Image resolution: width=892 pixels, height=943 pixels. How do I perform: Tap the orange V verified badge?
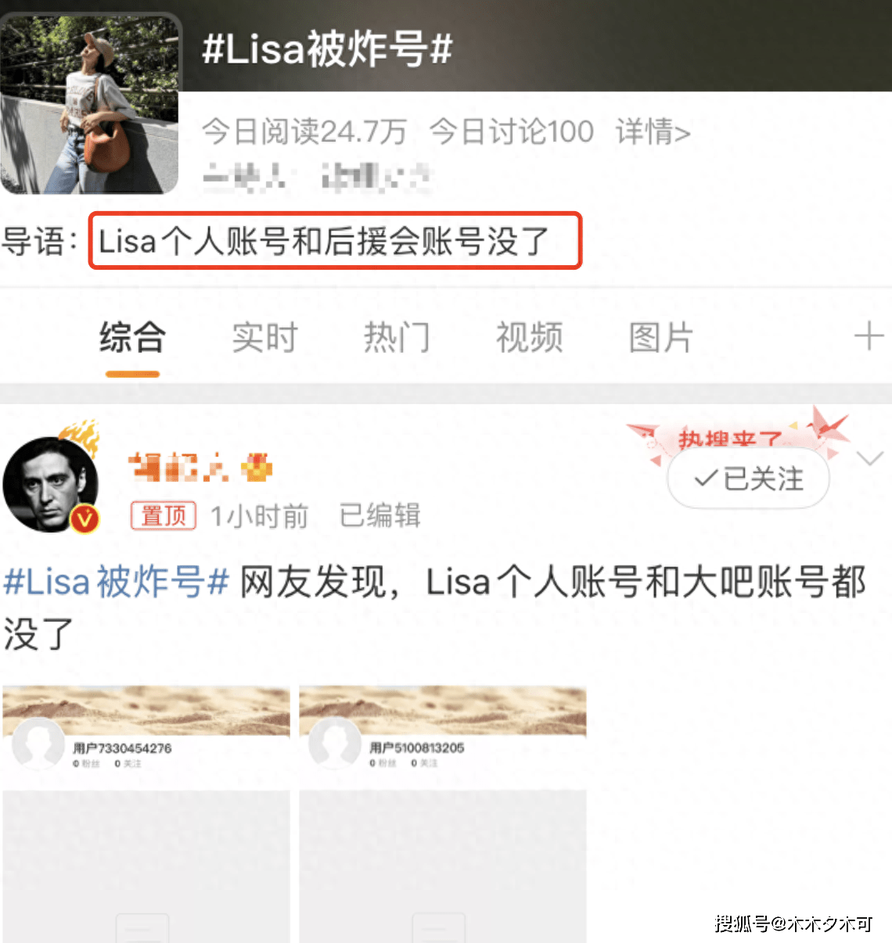85,518
